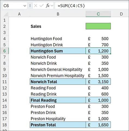Select the 'Norwich Premium Hospitality' cell
The height and width of the screenshot is (131, 129).
click(58, 75)
